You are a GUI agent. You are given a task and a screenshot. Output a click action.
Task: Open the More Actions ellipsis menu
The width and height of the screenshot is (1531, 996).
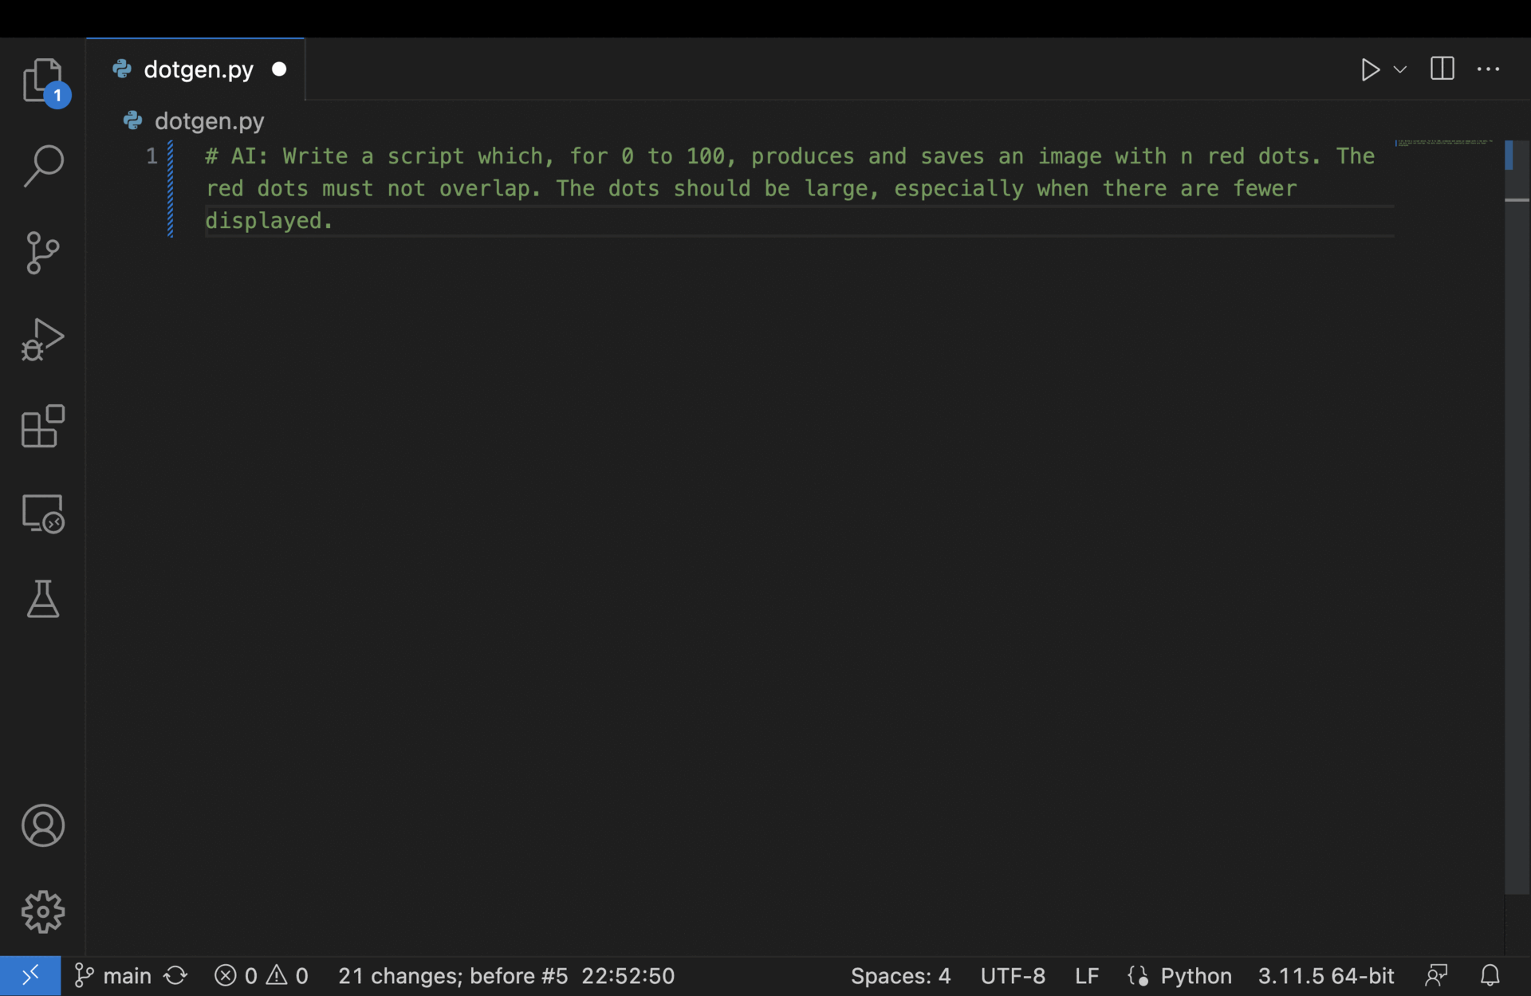pyautogui.click(x=1488, y=69)
